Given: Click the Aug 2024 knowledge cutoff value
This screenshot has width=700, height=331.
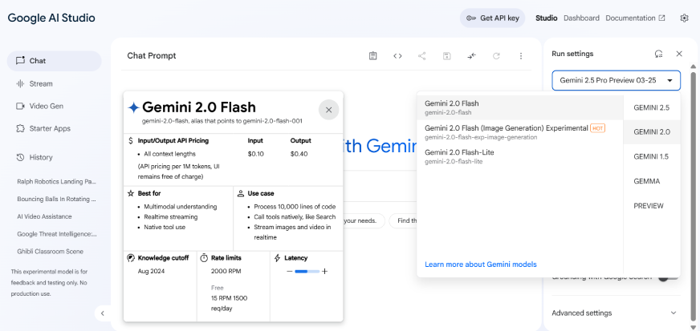Looking at the screenshot, I should pos(151,271).
